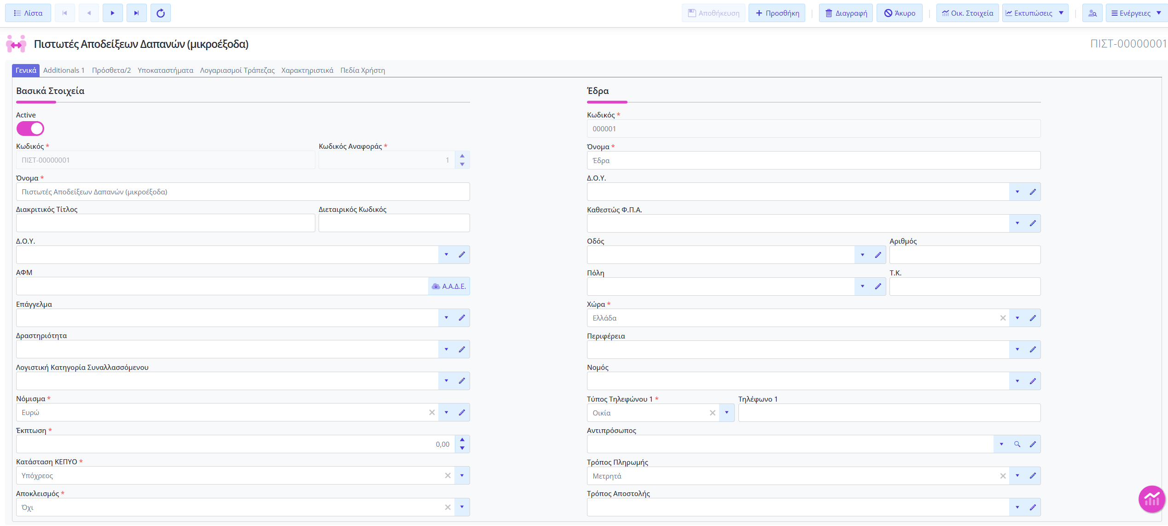Clear the Ελλάδα country value
The width and height of the screenshot is (1168, 526).
point(1003,318)
